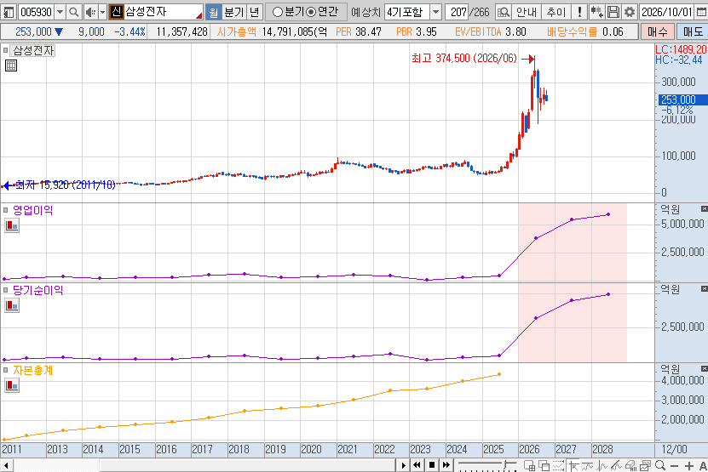Zoom out with the minus icon
Screen dimensions: 708x472
675,466
